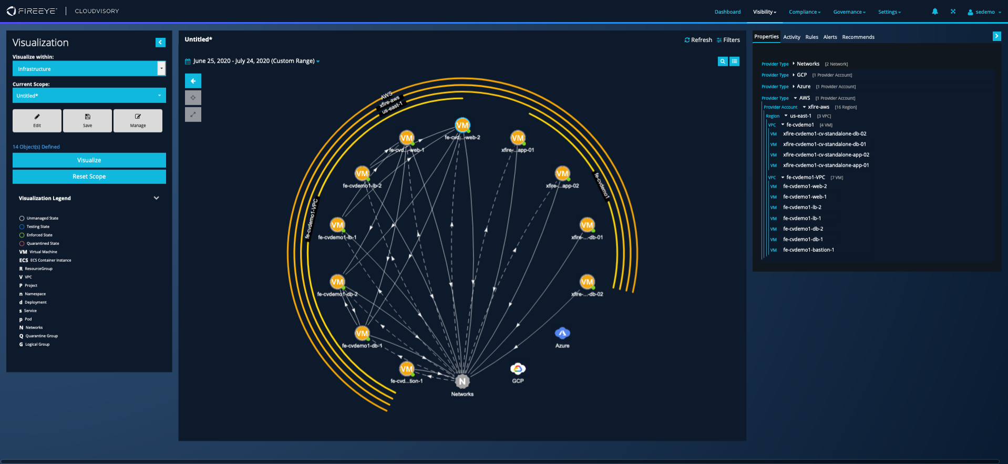Collapse the right properties panel
1008x464 pixels.
point(996,36)
